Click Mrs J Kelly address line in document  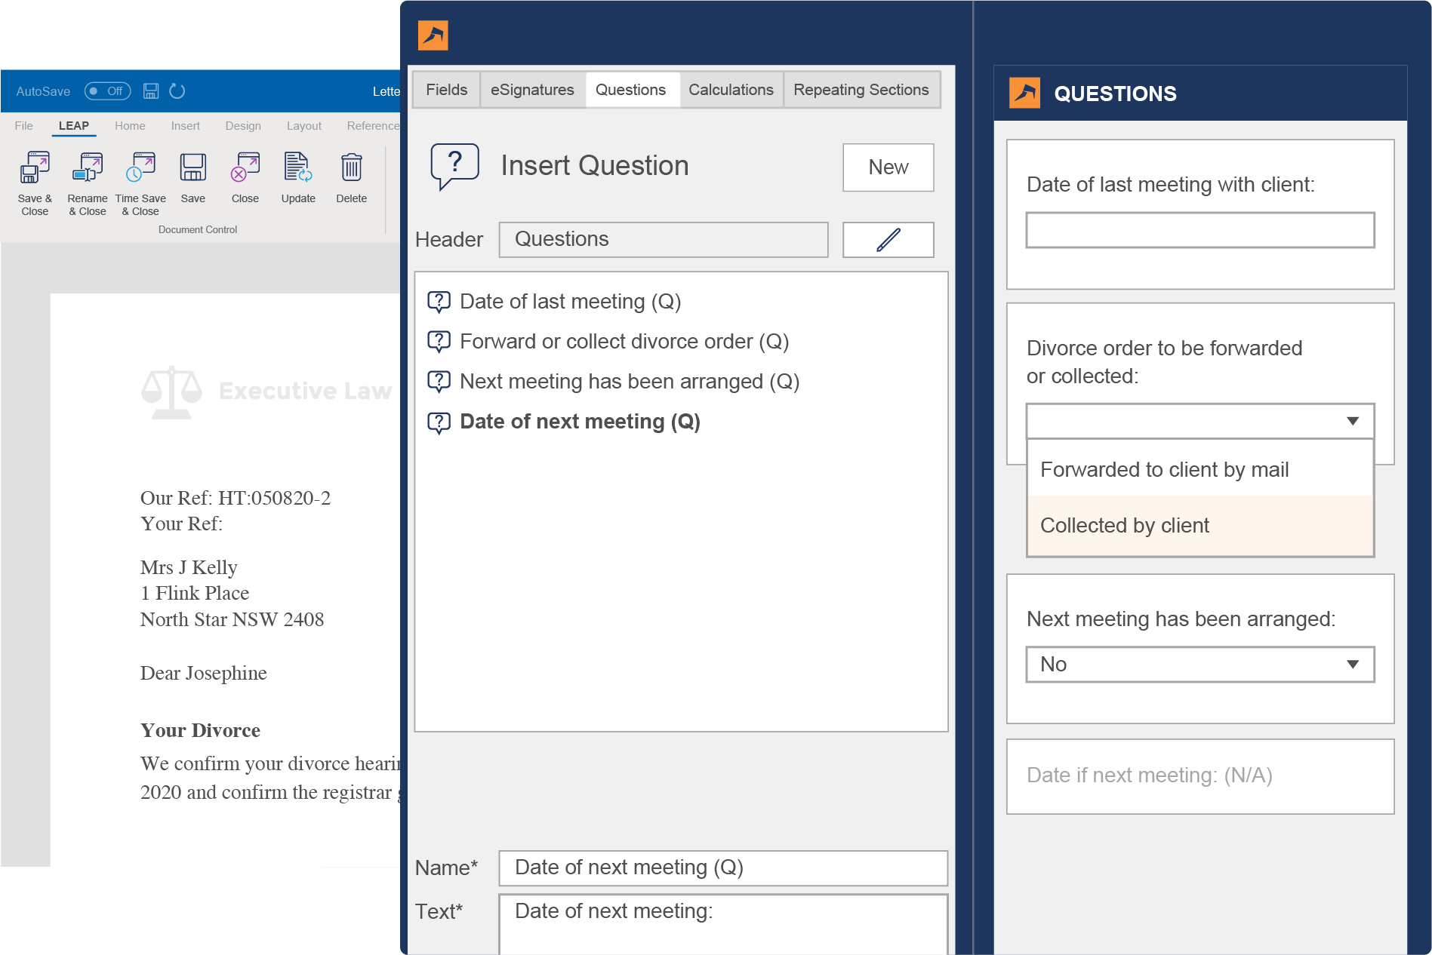point(189,567)
